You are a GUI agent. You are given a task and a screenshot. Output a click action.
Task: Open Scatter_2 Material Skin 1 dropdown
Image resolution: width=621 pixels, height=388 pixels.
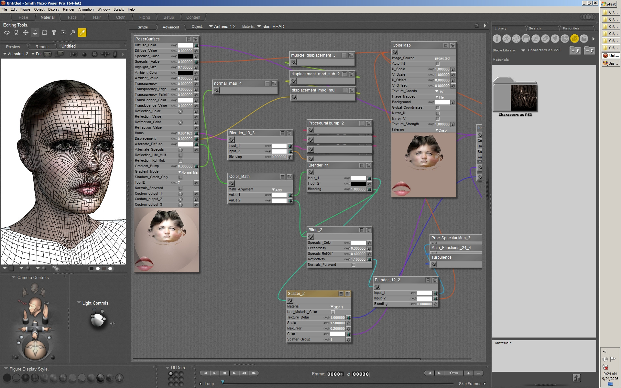pos(337,307)
